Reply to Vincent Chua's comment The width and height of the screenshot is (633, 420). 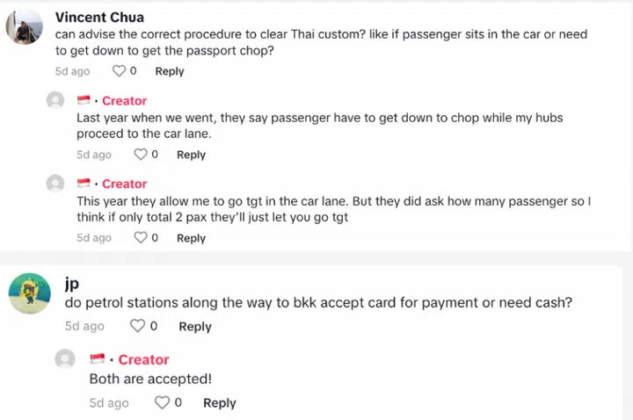(x=170, y=71)
